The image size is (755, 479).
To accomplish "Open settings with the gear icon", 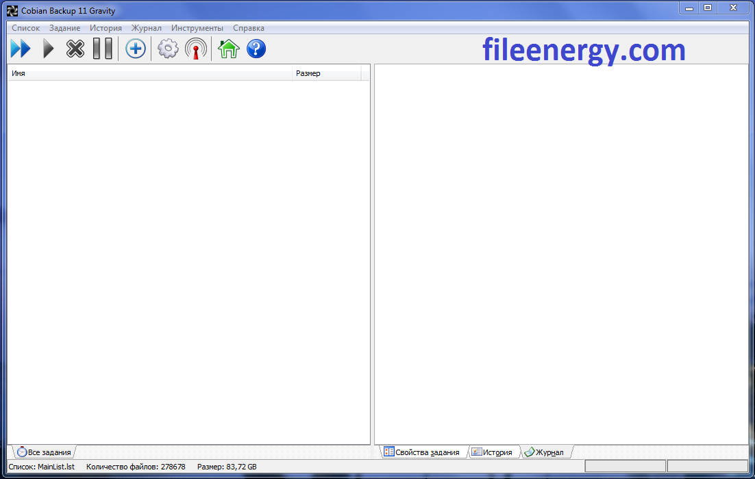I will click(x=168, y=49).
